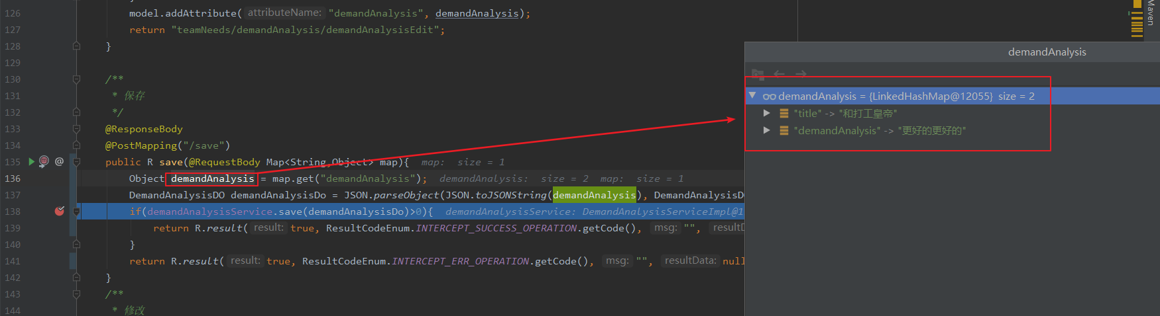Click the attributeName: parameter hint on line 126

(284, 13)
